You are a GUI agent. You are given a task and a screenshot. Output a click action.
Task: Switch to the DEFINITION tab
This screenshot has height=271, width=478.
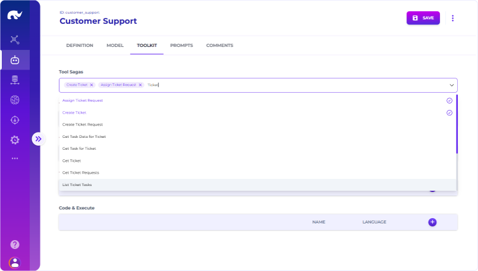point(80,45)
